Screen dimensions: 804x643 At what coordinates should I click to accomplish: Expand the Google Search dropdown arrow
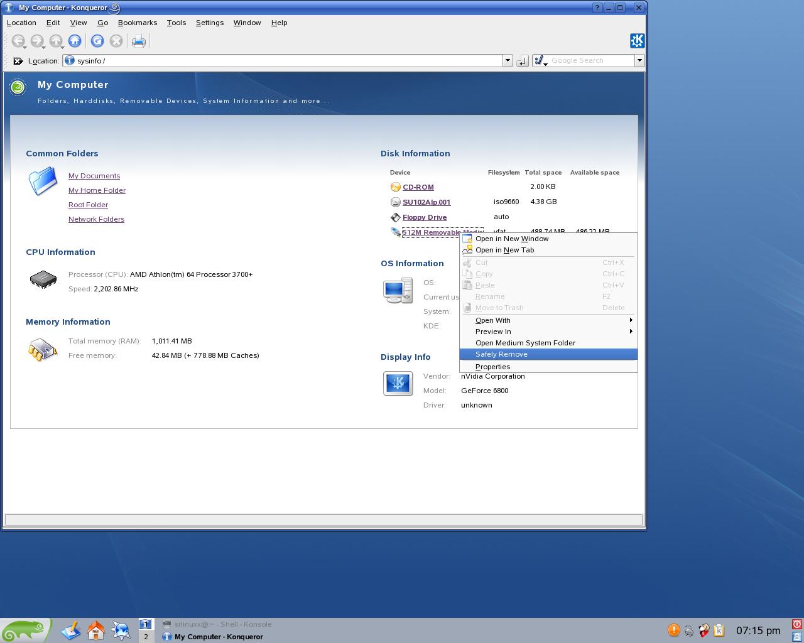[639, 61]
